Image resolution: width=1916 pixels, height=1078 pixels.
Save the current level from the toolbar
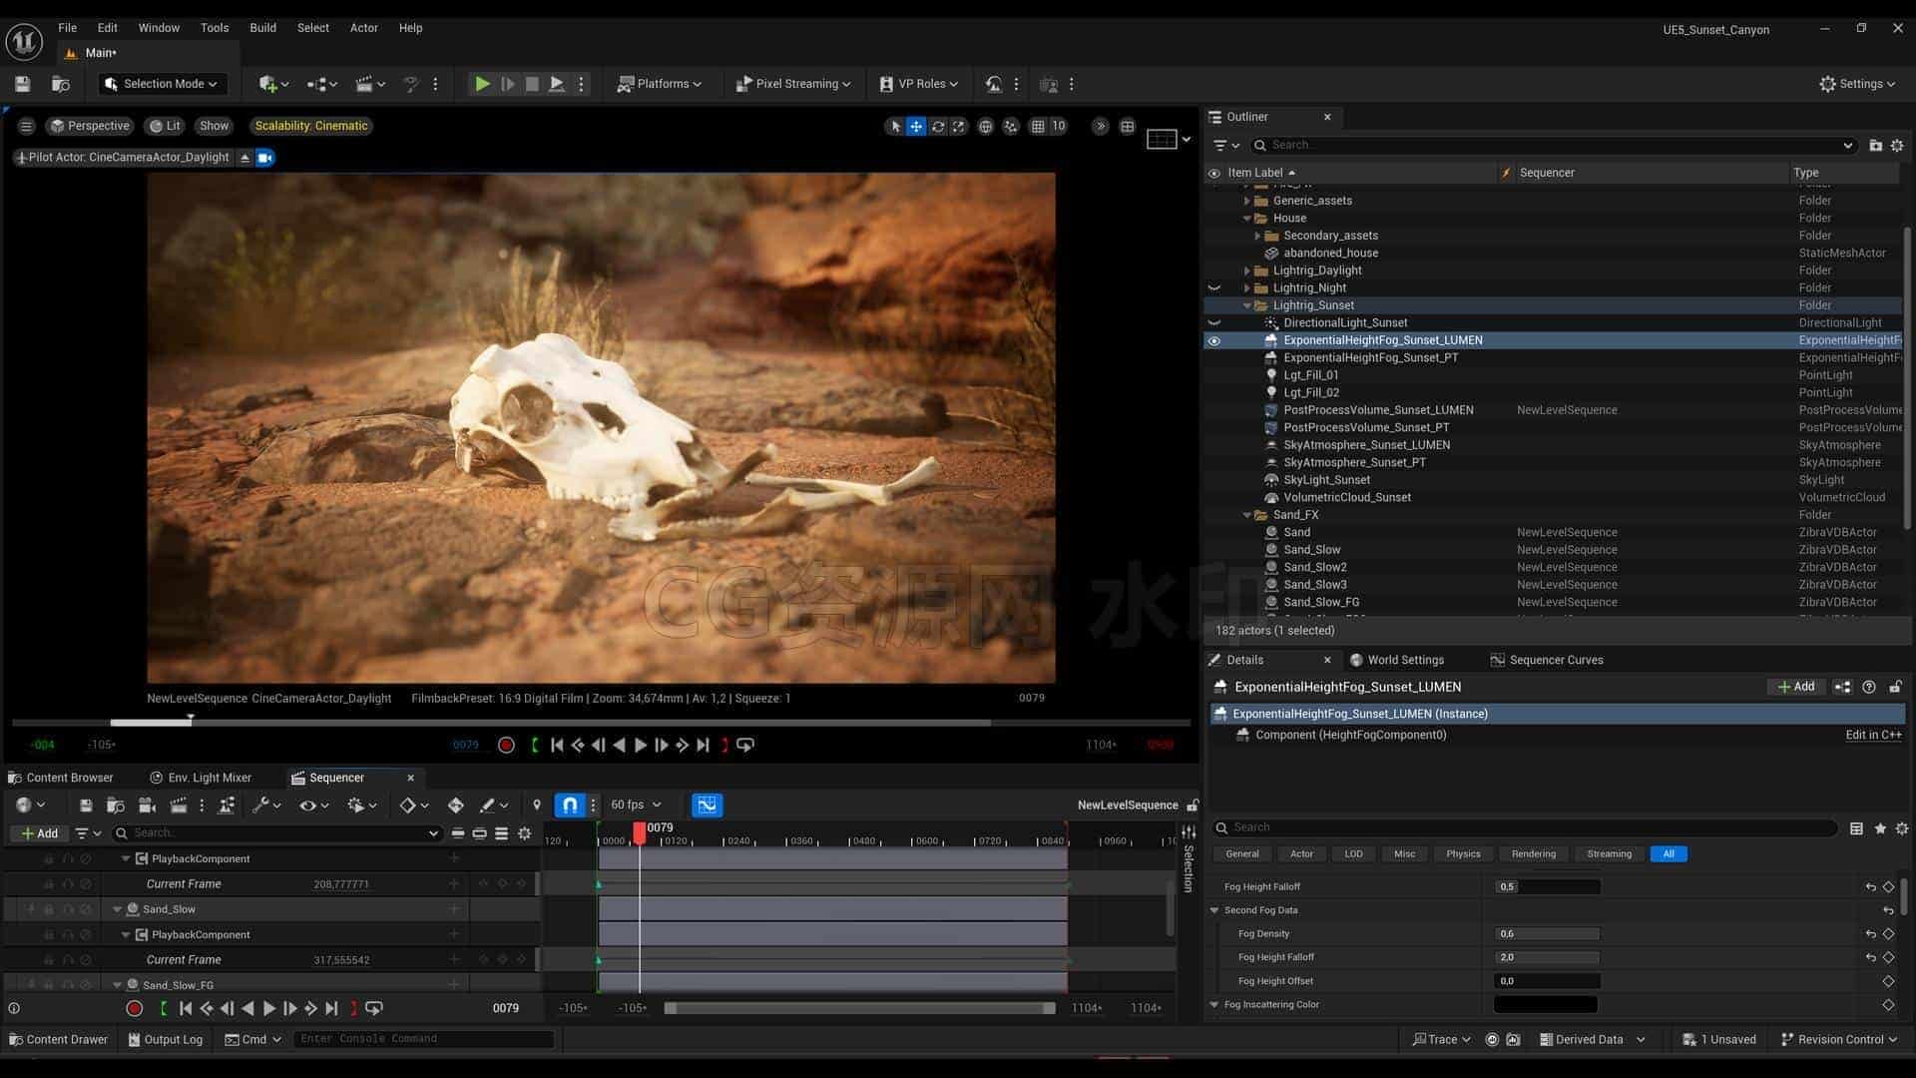[22, 85]
